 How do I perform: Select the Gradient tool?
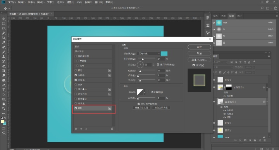[x=3, y=71]
